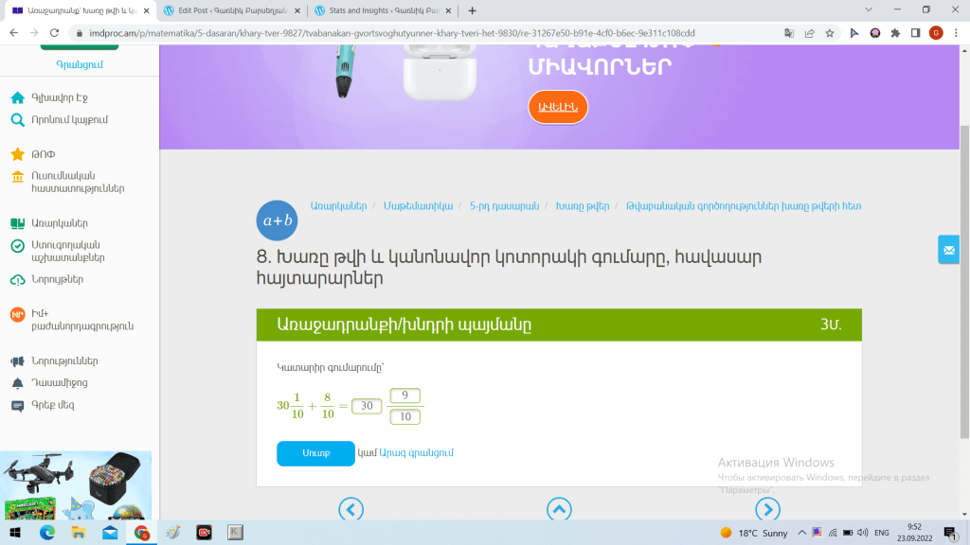Image resolution: width=970 pixels, height=545 pixels.
Task: Click the orange ԱՎԵԼԻՆ banner button
Action: (x=557, y=107)
